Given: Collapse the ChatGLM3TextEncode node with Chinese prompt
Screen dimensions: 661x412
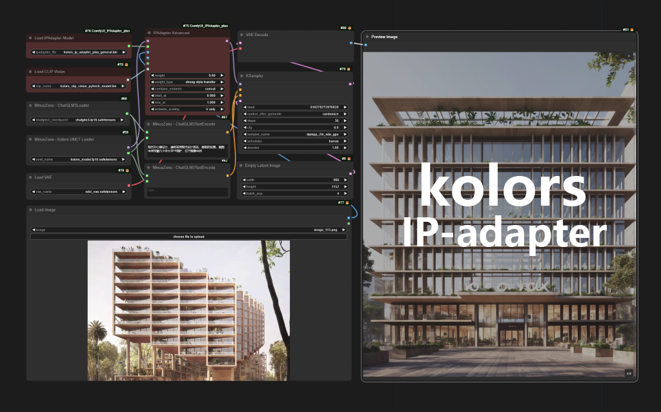Looking at the screenshot, I should click(x=148, y=124).
